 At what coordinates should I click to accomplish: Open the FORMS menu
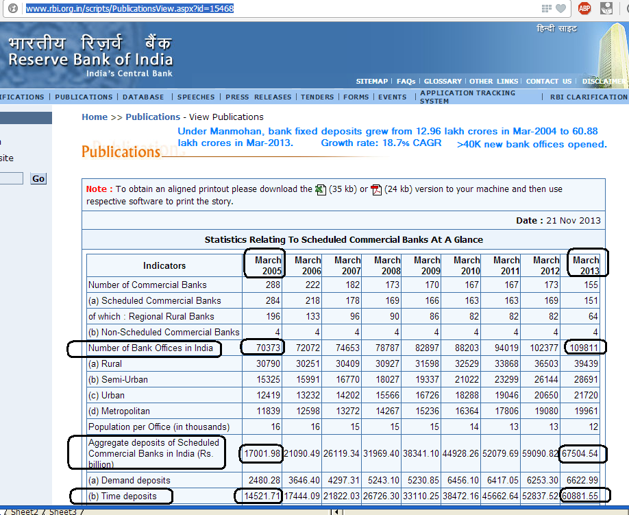[x=356, y=97]
